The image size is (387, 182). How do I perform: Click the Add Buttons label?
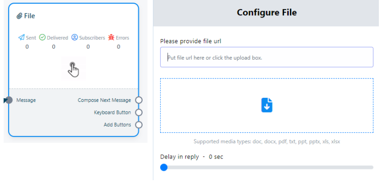click(x=117, y=125)
